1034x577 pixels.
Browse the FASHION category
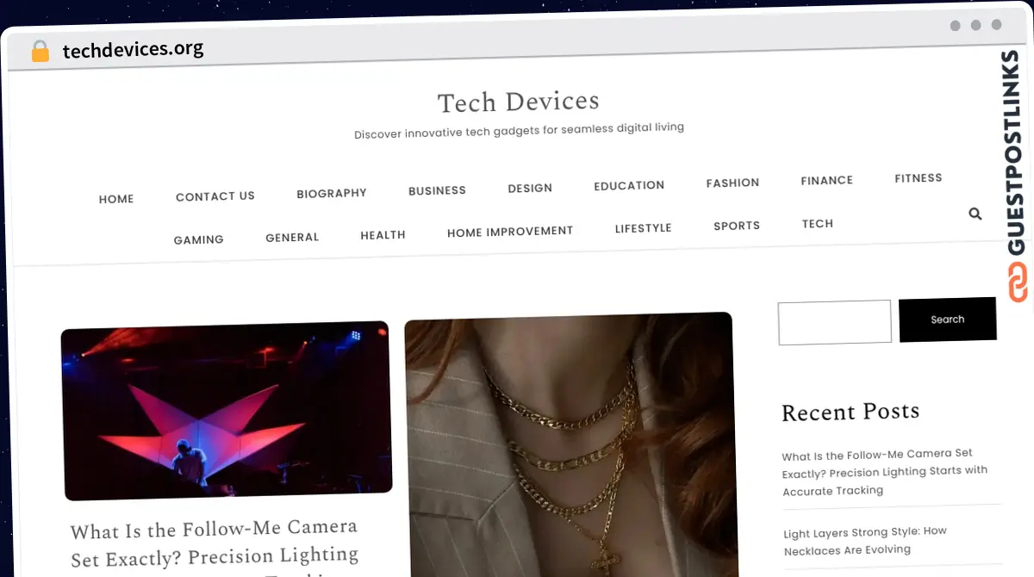[732, 183]
